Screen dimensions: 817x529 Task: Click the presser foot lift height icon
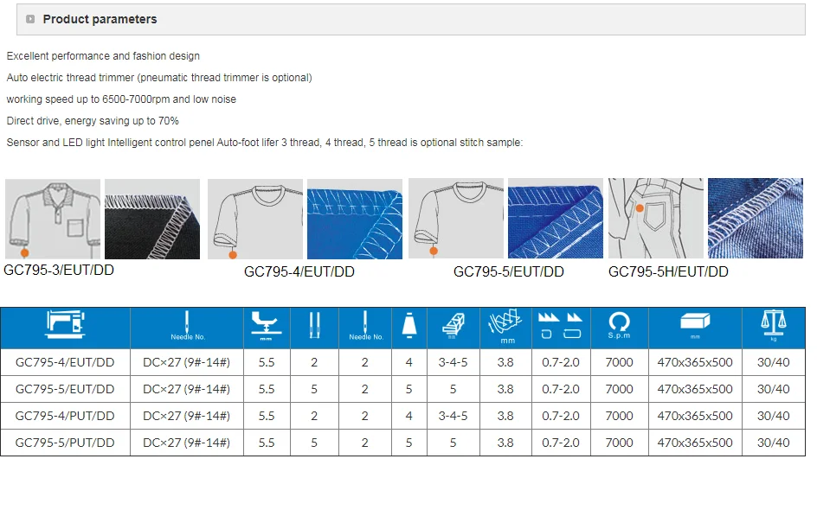click(267, 326)
